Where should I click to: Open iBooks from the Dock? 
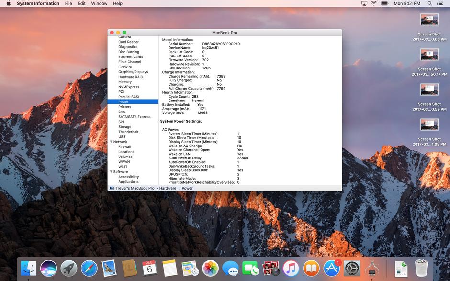pyautogui.click(x=311, y=269)
